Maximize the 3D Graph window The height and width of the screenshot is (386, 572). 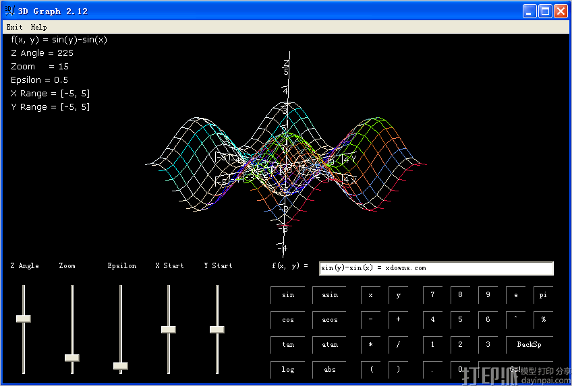(546, 11)
